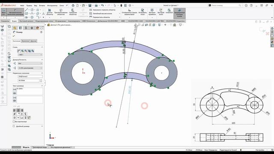The width and height of the screenshot is (274, 154).
Task: Confirm dimension with the green checkmark
Action: pyautogui.click(x=14, y=36)
